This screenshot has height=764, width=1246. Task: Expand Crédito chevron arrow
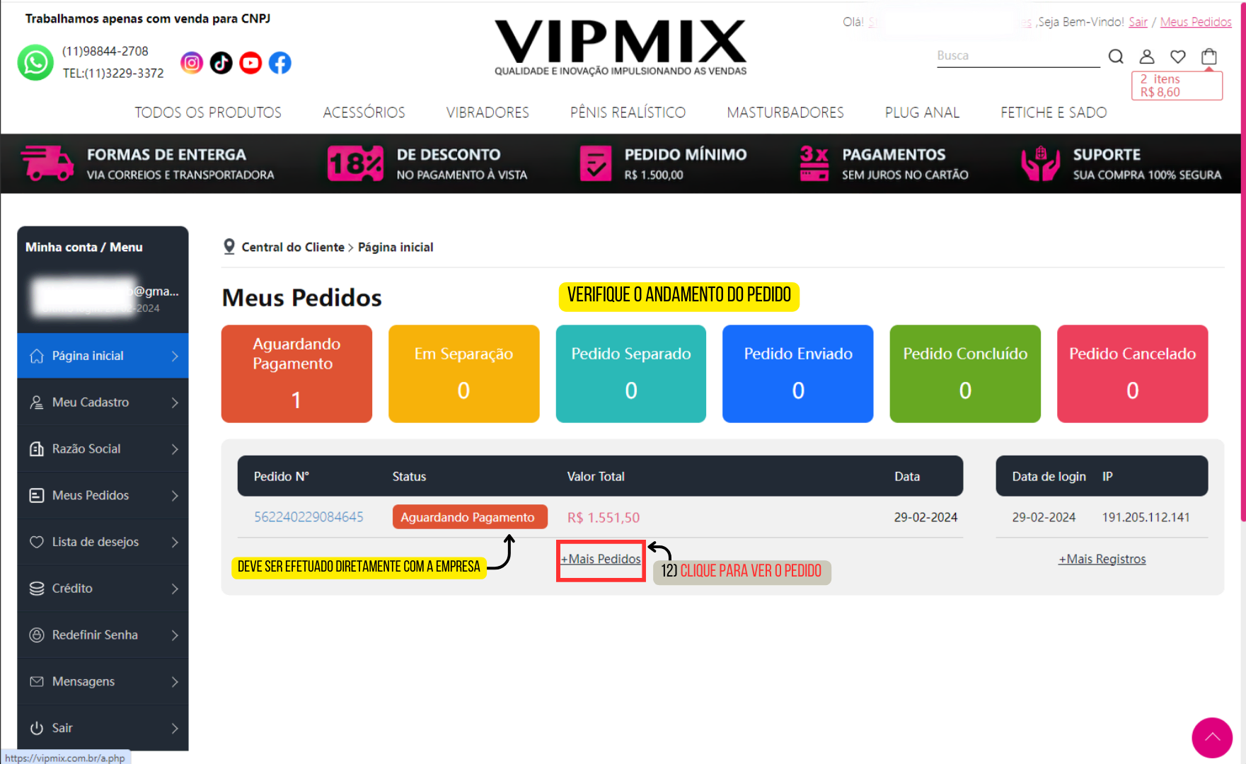(175, 589)
